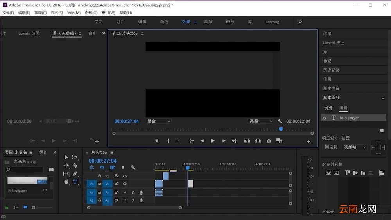Toggle V2 track output eye
Screen dimensions: 391x220
(x=125, y=176)
